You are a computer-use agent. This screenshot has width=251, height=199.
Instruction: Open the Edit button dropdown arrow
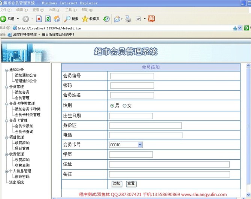tap(145, 19)
